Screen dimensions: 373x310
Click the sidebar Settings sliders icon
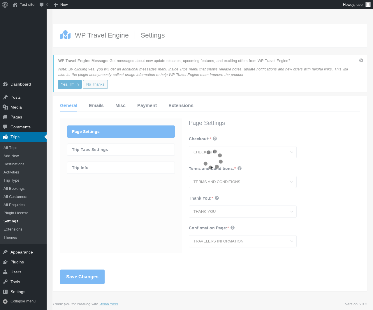coord(5,292)
